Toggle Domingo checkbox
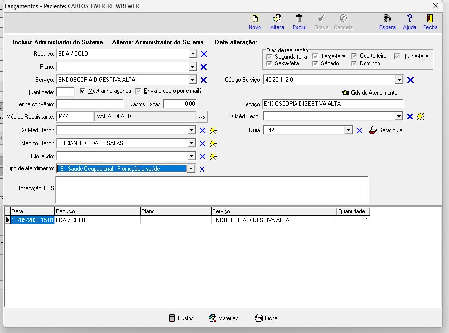 point(354,63)
